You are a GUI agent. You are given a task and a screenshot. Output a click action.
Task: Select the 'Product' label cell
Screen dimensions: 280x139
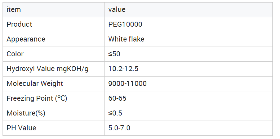click(x=53, y=25)
